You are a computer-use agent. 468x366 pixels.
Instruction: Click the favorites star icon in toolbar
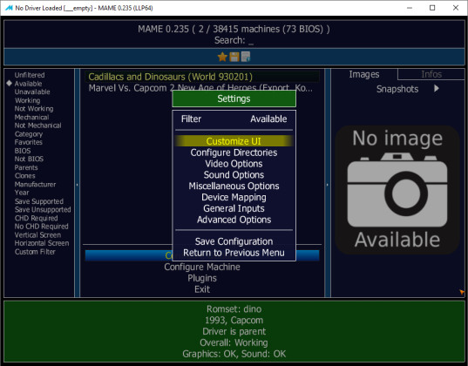click(222, 57)
